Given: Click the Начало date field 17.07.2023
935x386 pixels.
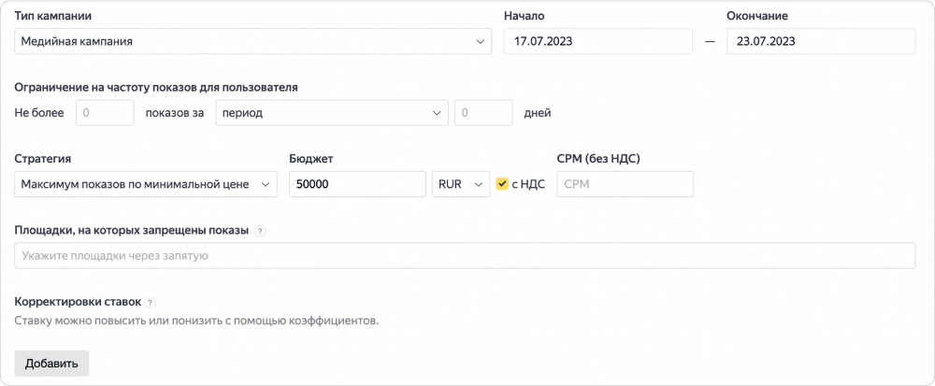Looking at the screenshot, I should tap(597, 41).
